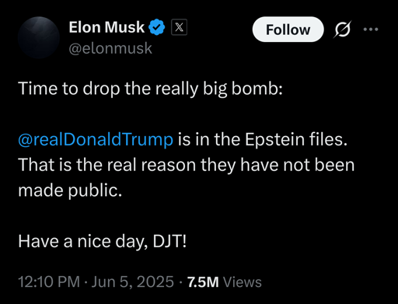398x304 pixels.
Task: Click the word 'Epstein' in the post
Action: (x=274, y=140)
